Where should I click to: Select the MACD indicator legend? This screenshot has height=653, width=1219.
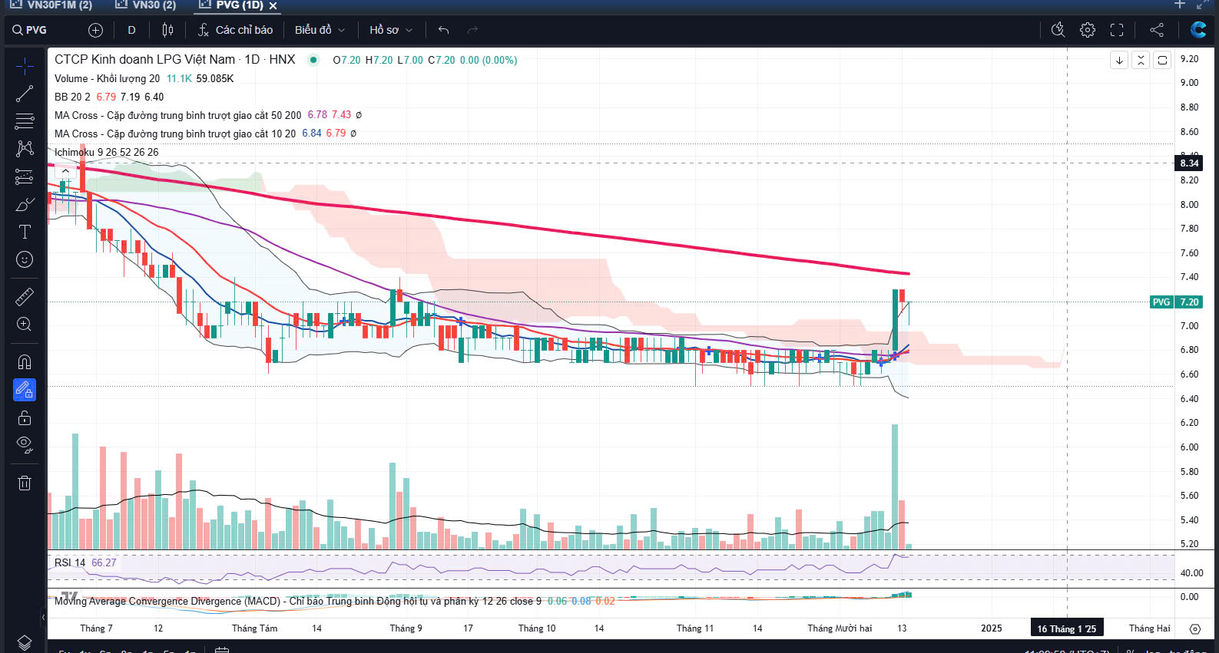[x=297, y=601]
